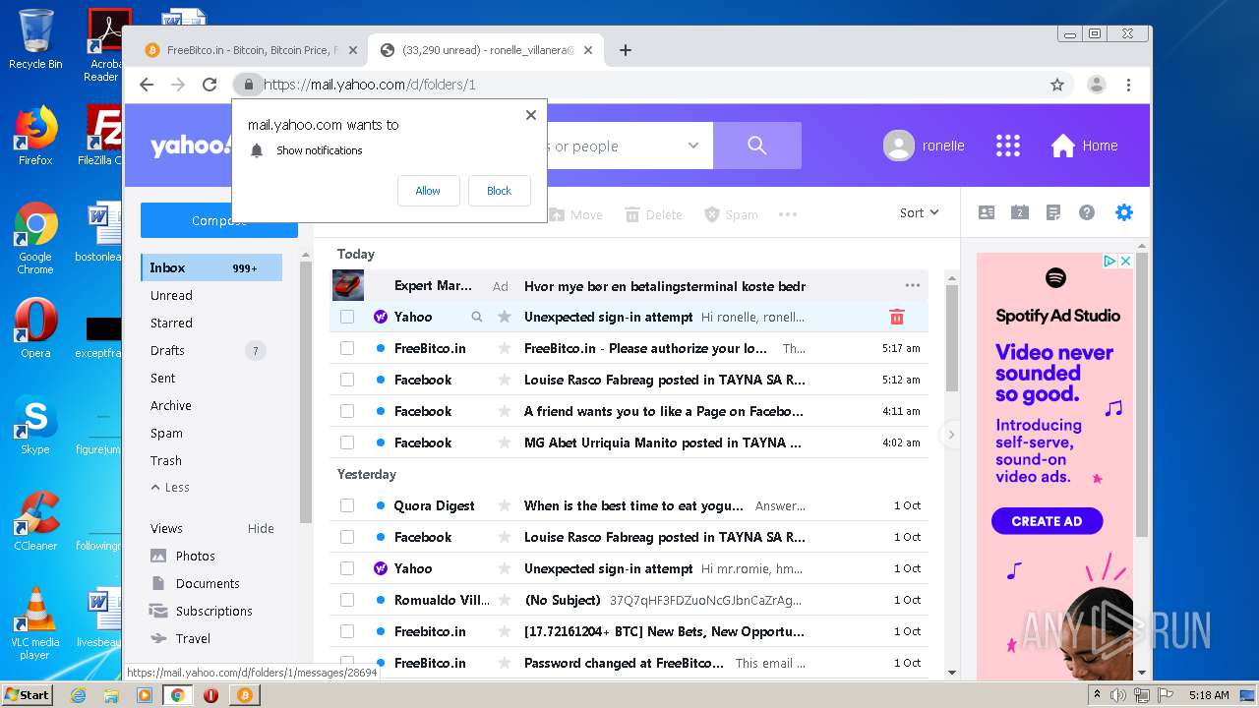This screenshot has width=1259, height=708.
Task: Select checkbox for FreeBitco.in 5:17 am email
Action: point(347,348)
